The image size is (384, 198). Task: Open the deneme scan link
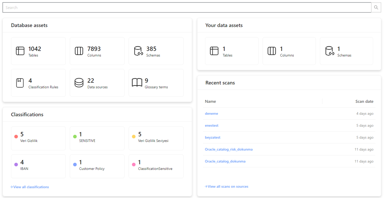click(211, 114)
